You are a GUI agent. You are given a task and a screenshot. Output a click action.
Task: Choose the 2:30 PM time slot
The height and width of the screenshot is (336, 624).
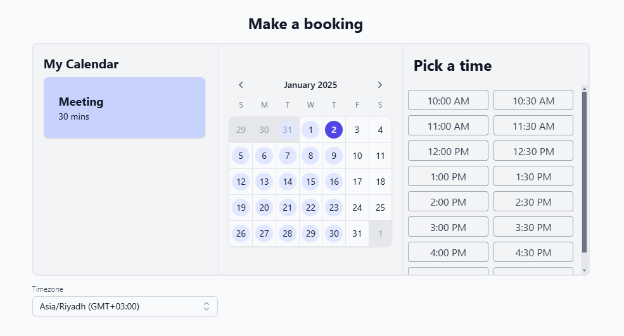click(533, 201)
